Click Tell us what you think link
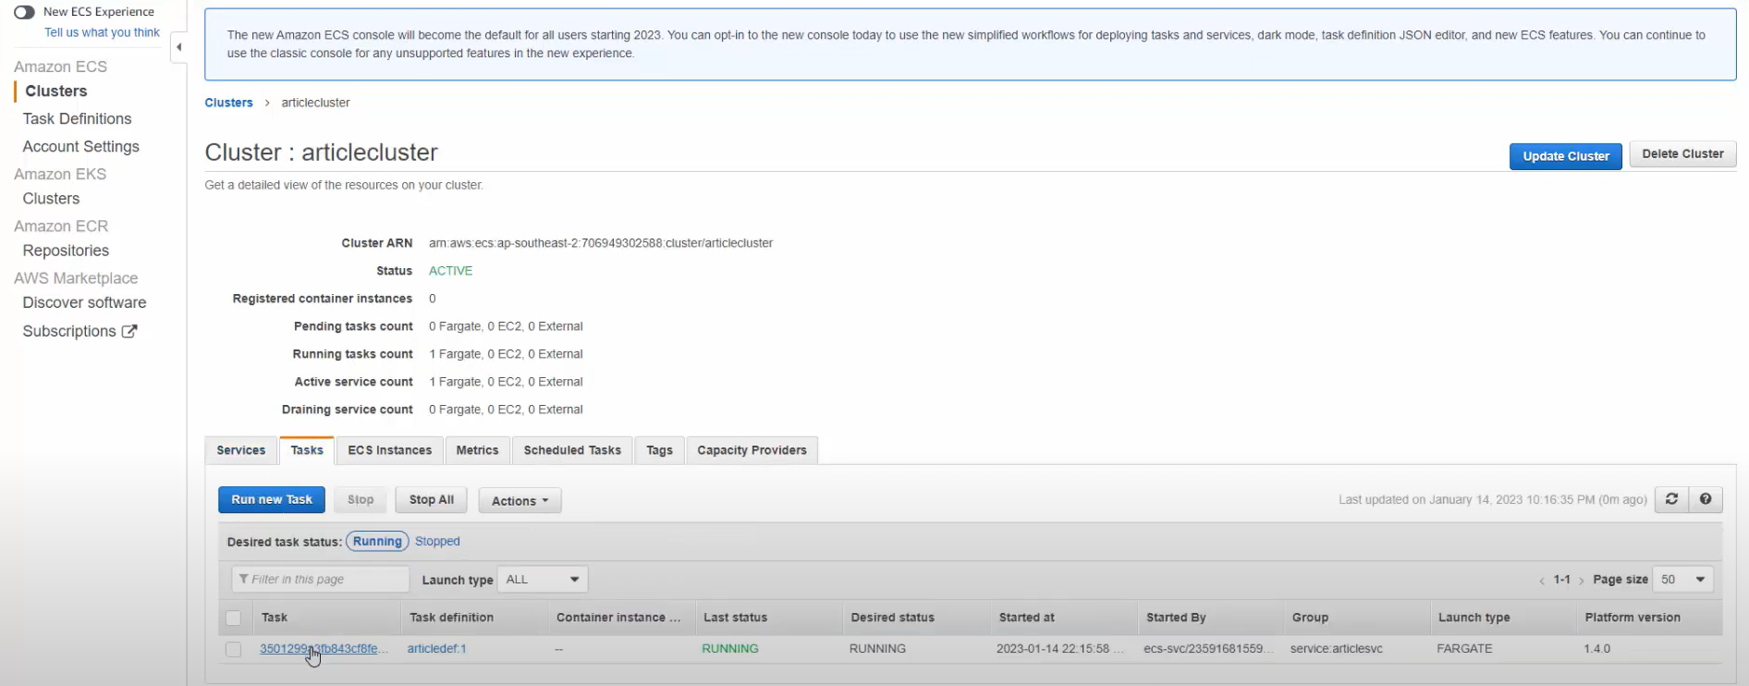The image size is (1749, 686). [x=102, y=32]
